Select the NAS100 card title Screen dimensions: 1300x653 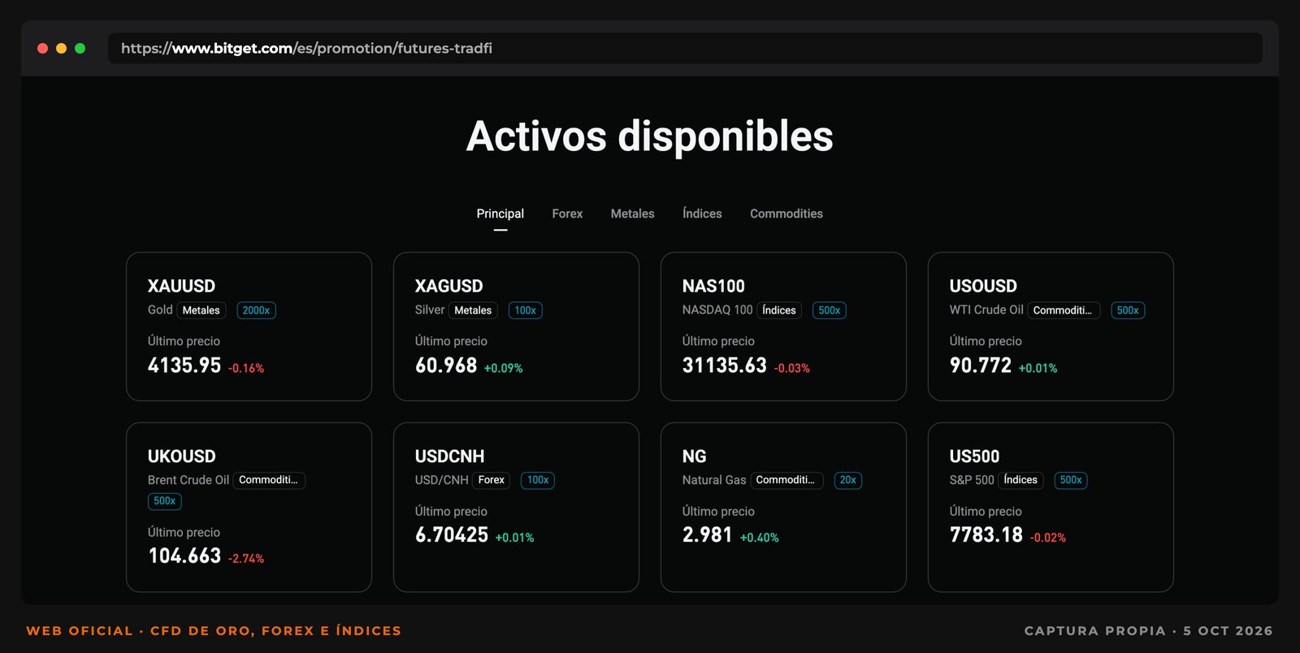pyautogui.click(x=713, y=286)
